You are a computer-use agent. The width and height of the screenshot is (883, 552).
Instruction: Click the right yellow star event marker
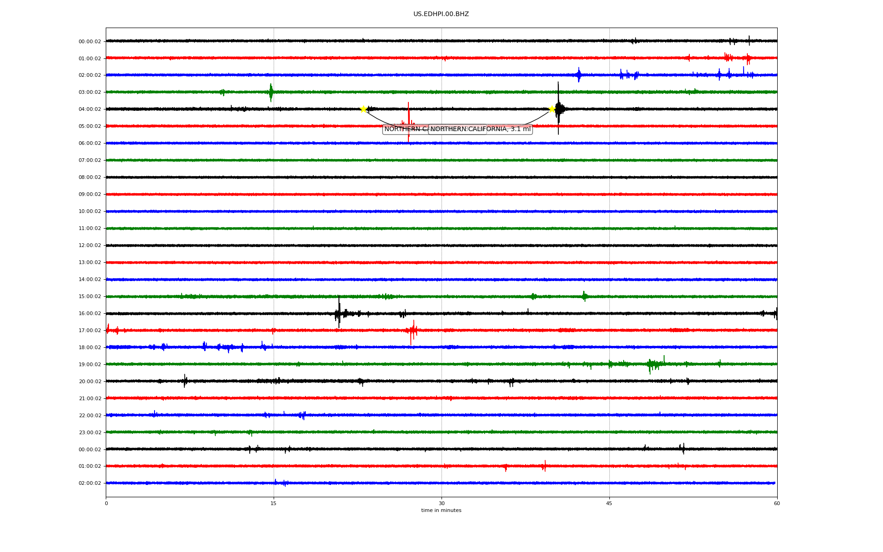pyautogui.click(x=552, y=109)
